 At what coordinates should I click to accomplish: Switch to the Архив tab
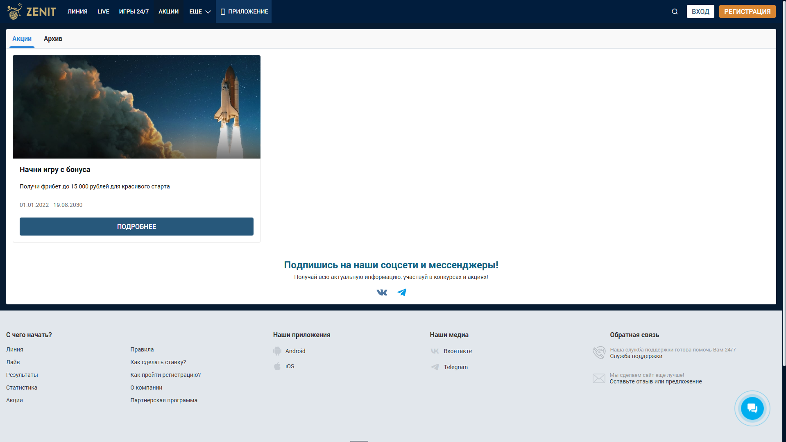click(x=53, y=39)
